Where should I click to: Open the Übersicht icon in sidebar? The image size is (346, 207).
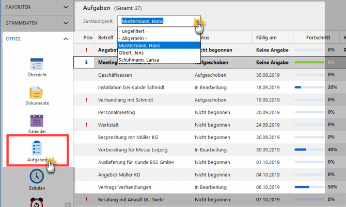tap(37, 64)
